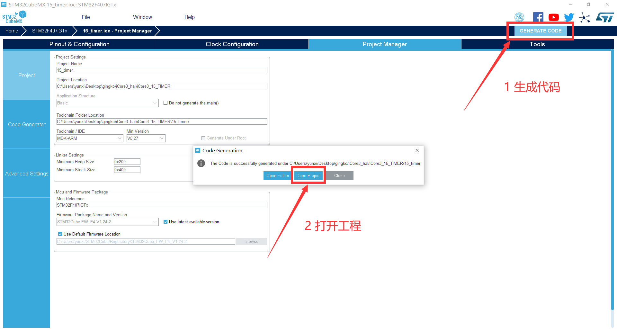617x331 pixels.
Task: Open the Twitter bird icon link
Action: coord(569,17)
